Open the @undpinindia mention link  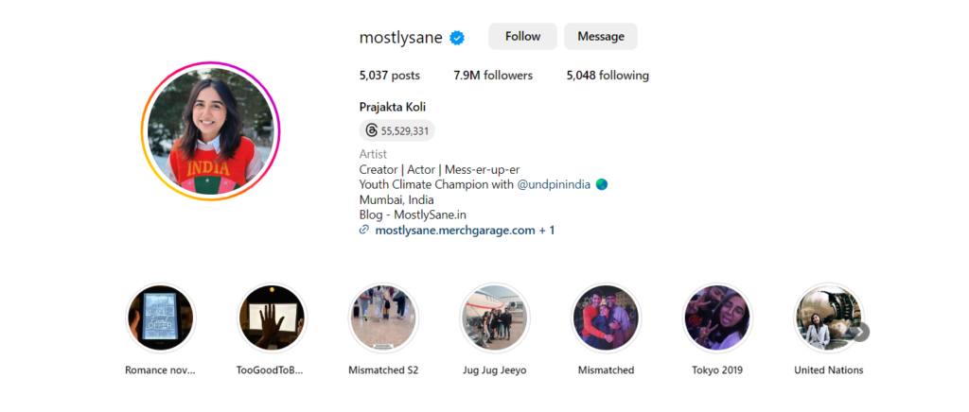tap(554, 184)
